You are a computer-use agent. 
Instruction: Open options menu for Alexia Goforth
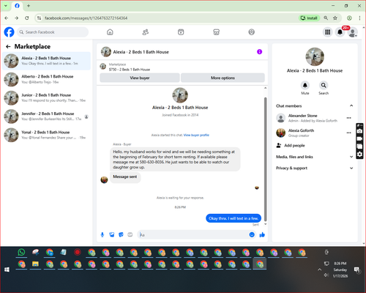click(349, 133)
